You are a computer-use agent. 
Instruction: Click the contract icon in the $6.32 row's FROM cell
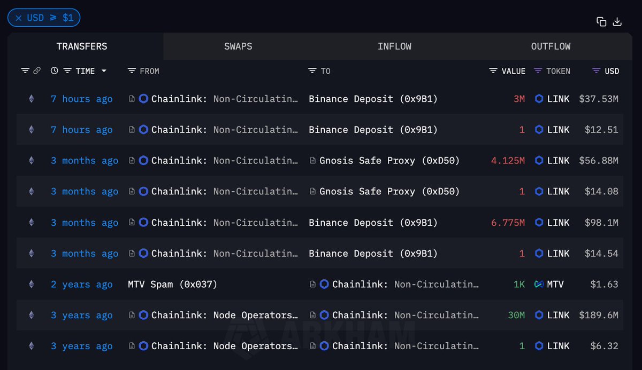[132, 347]
